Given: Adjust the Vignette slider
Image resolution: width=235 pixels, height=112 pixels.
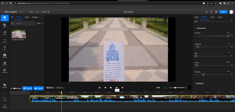Looking at the screenshot, I should [x=212, y=47].
